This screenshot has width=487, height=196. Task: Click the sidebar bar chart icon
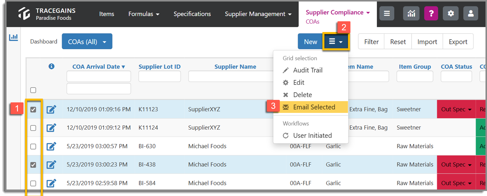point(14,38)
